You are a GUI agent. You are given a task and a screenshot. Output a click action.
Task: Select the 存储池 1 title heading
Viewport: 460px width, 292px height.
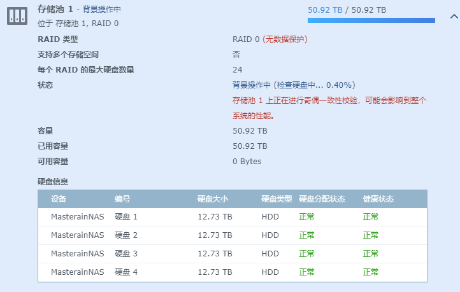(x=55, y=10)
